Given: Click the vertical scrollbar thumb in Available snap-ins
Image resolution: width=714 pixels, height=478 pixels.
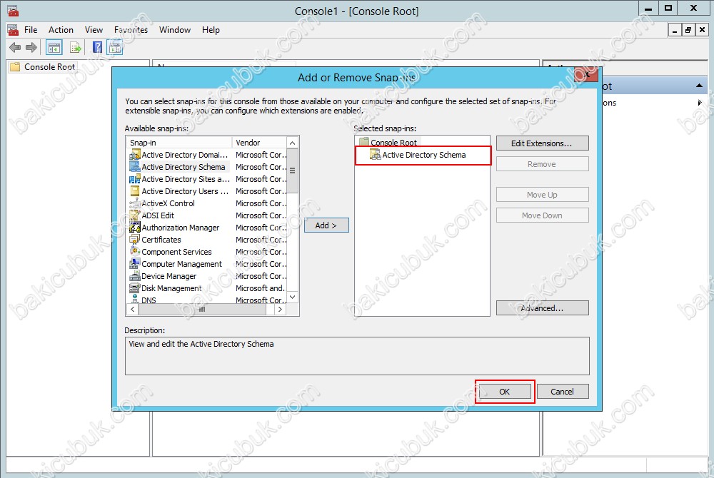Looking at the screenshot, I should (x=292, y=171).
